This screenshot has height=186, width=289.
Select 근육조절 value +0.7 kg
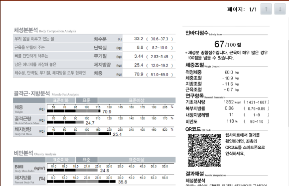pyautogui.click(x=231, y=90)
